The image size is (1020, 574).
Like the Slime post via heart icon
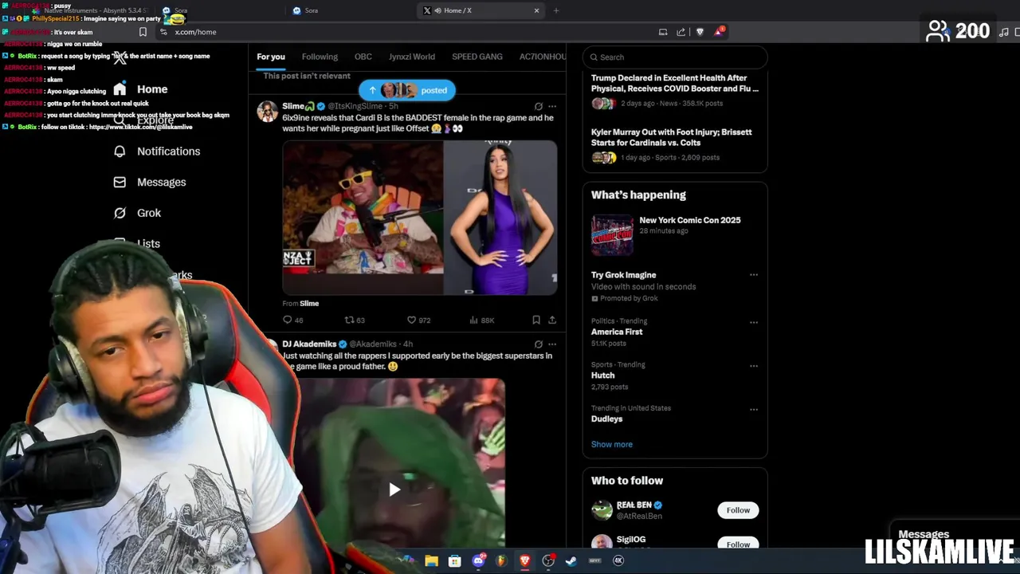coord(411,320)
